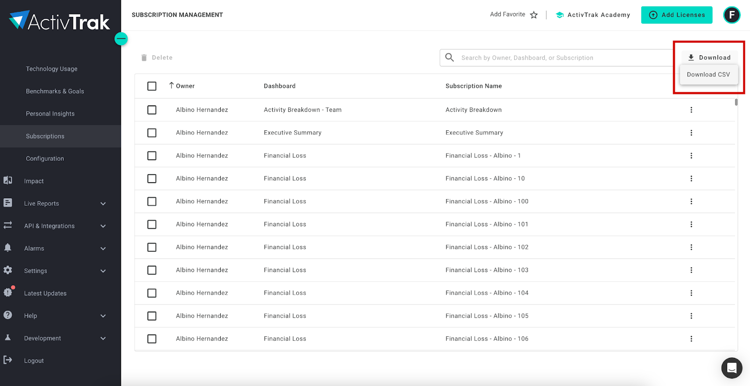
Task: Click the Delete button
Action: [157, 58]
